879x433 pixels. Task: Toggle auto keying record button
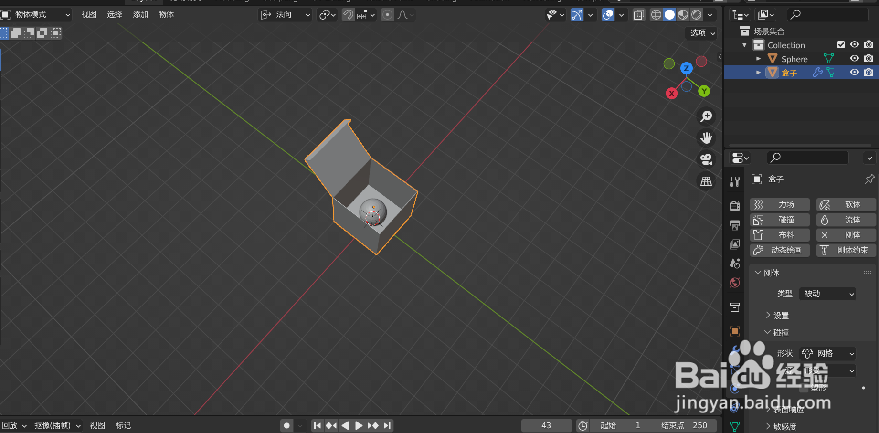[286, 425]
